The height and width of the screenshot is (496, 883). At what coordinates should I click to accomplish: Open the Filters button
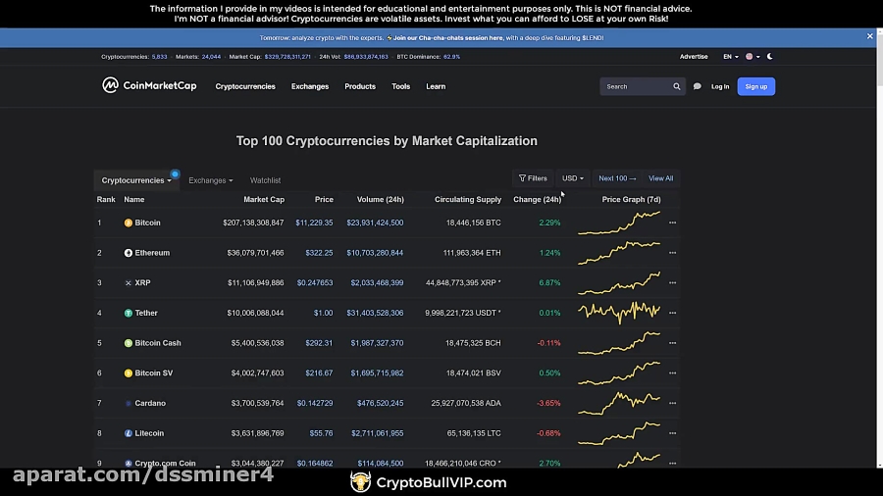(533, 178)
